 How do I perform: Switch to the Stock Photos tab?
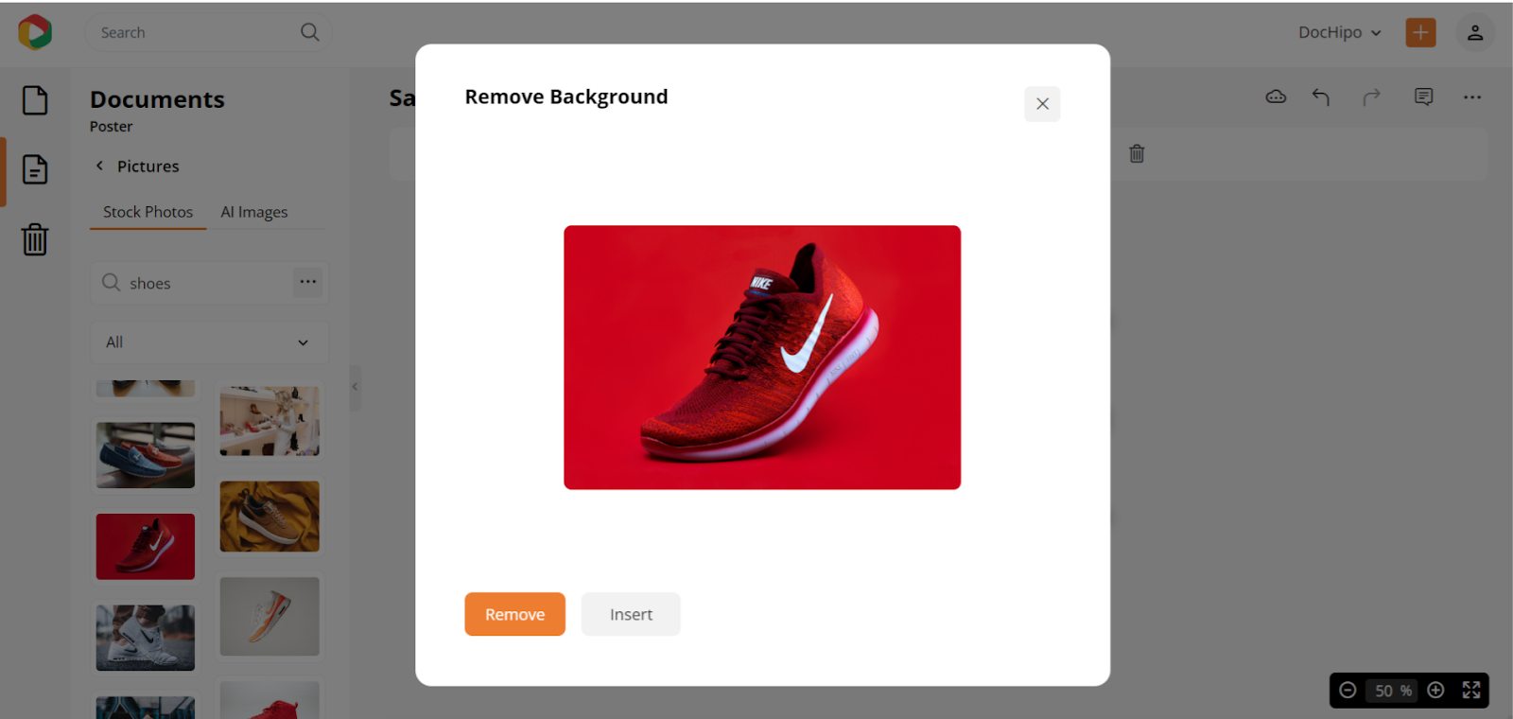tap(148, 212)
